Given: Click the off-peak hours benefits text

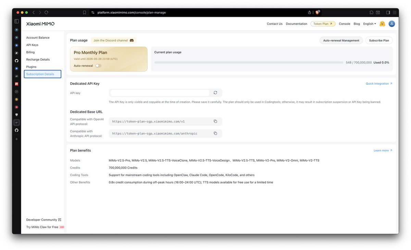Looking at the screenshot, I should coord(191,182).
